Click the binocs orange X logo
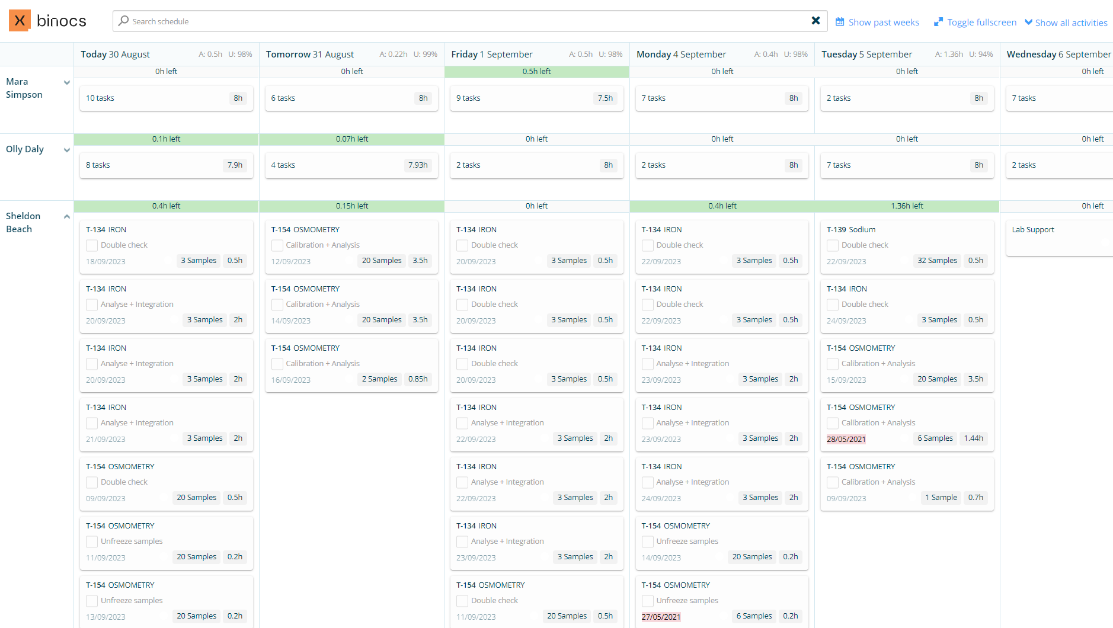This screenshot has height=628, width=1113. point(20,21)
